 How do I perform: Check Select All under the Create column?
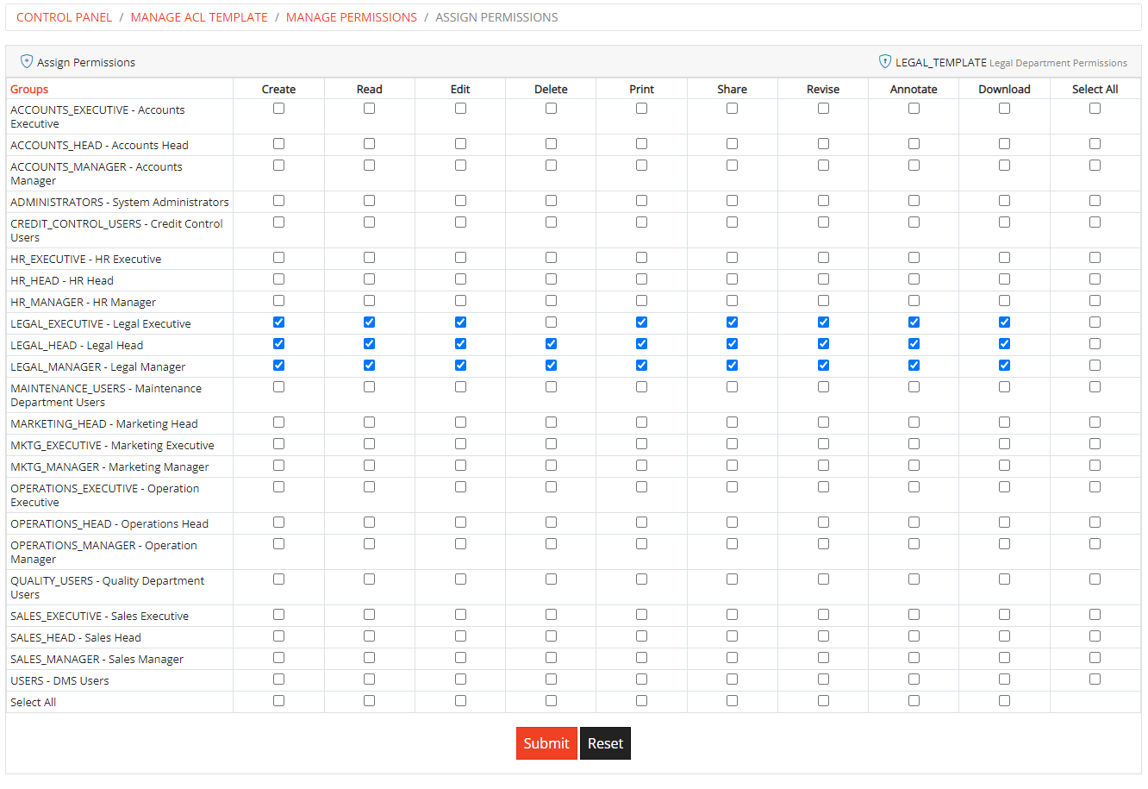click(278, 701)
